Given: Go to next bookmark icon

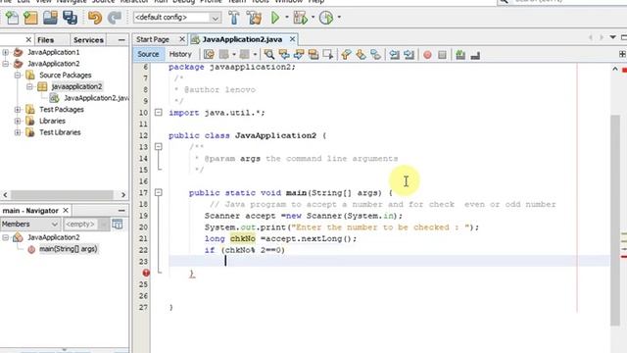Looking at the screenshot, I should (361, 55).
